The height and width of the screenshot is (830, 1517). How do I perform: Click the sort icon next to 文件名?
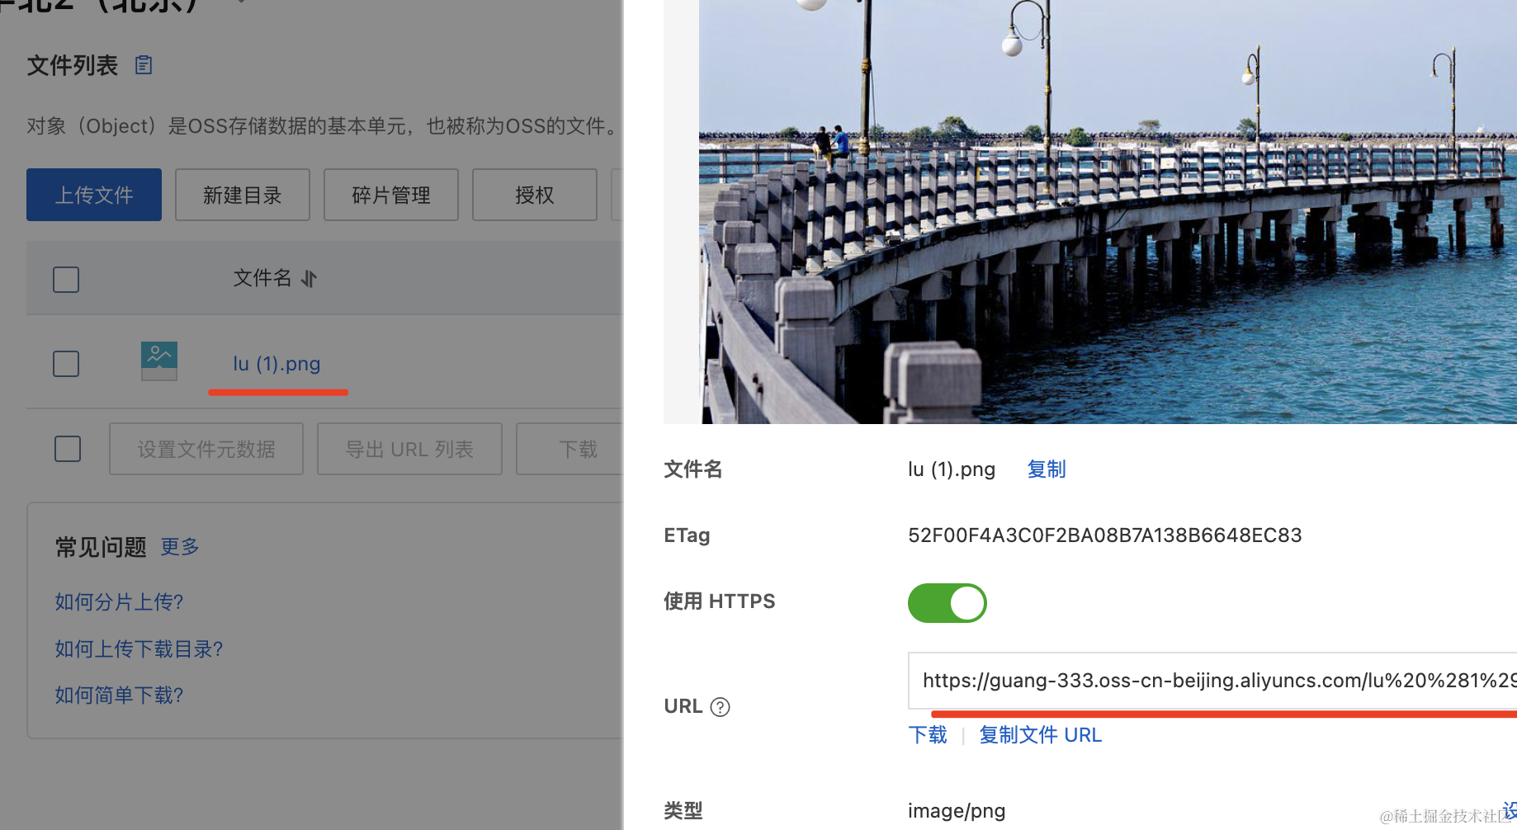(309, 279)
